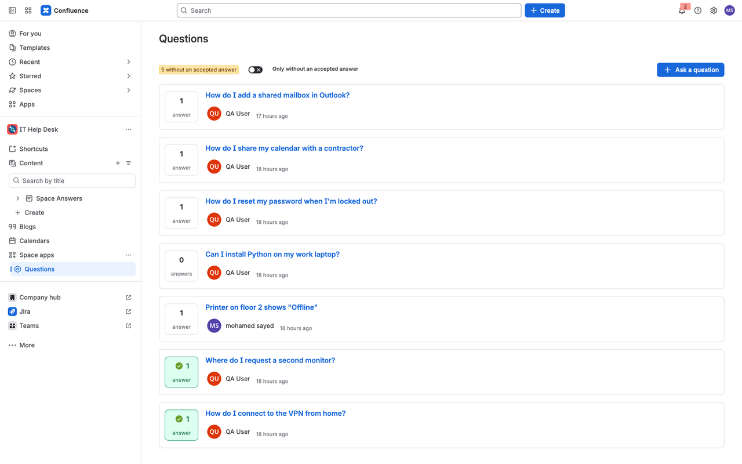Image resolution: width=742 pixels, height=464 pixels.
Task: Click the blue Create button
Action: 545,10
